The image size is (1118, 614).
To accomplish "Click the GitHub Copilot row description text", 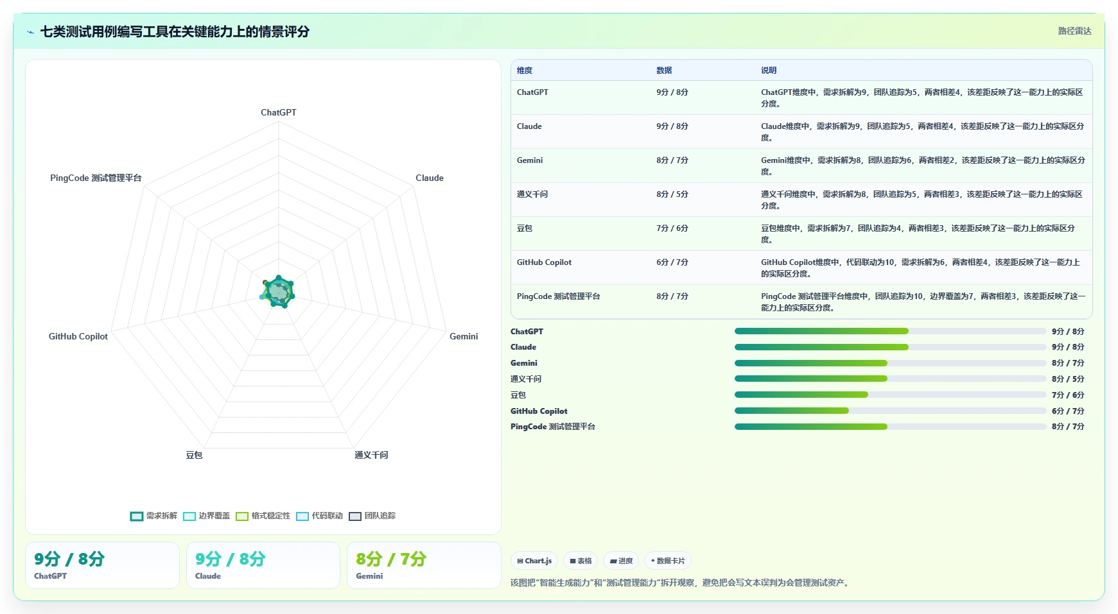I will click(x=920, y=268).
